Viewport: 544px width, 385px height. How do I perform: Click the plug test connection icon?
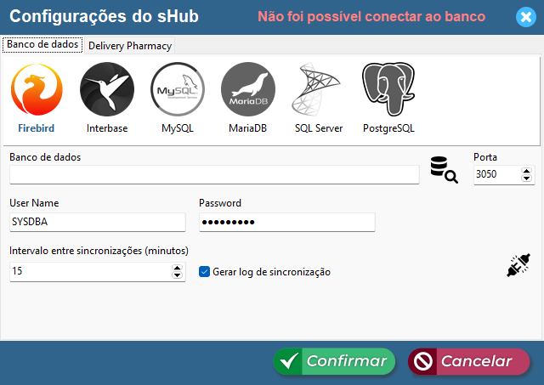(518, 266)
